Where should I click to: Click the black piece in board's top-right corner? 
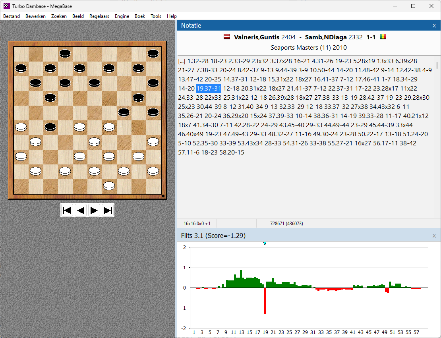(x=153, y=54)
